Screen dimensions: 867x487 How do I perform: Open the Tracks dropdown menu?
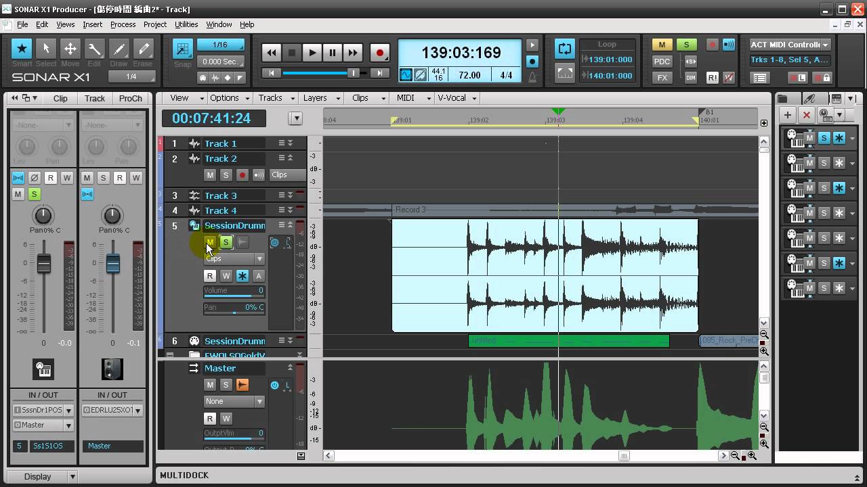pyautogui.click(x=276, y=98)
